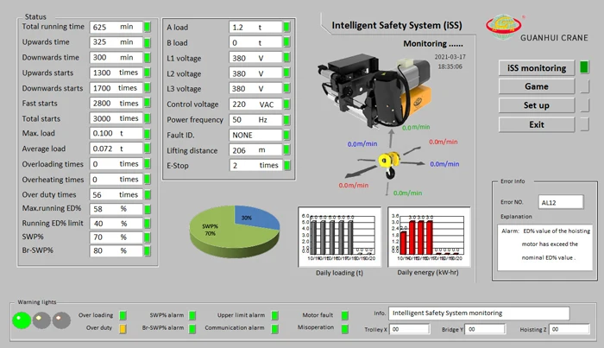
Task: Click the middle gray warning light
Action: [x=41, y=320]
